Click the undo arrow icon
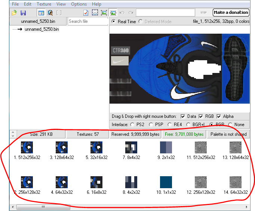255x211 pixels. pos(121,13)
